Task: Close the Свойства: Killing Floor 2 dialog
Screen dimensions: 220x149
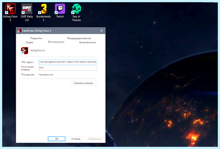Action: (x=102, y=30)
